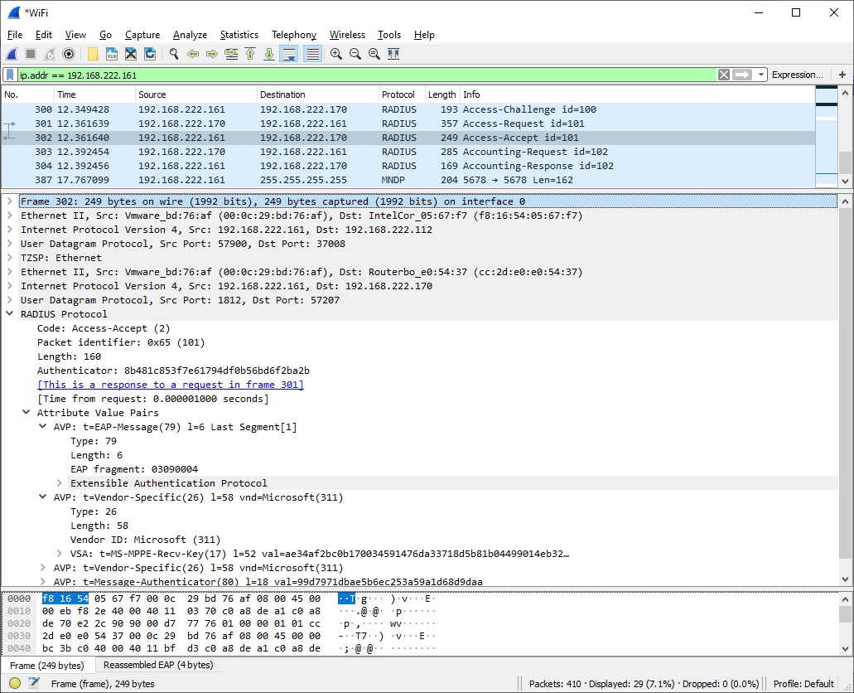Screen dimensions: 854x693
Task: Zoom in main window text
Action: (336, 54)
